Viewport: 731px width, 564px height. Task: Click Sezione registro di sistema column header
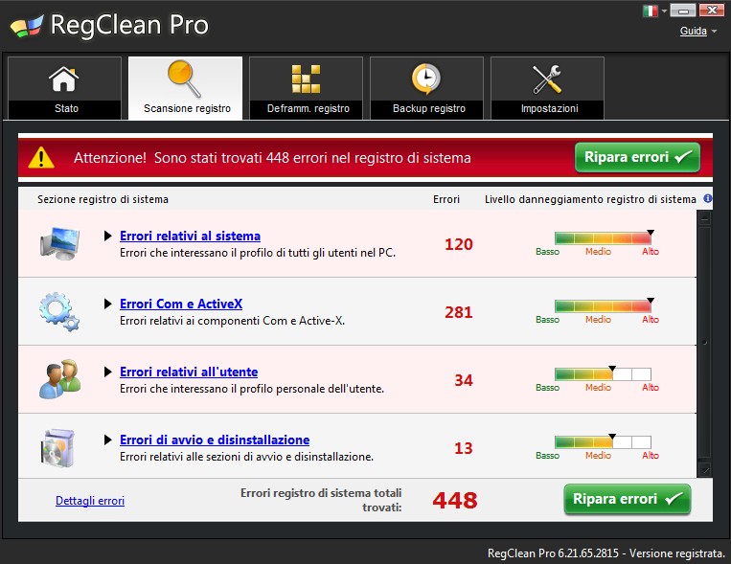[x=103, y=199]
